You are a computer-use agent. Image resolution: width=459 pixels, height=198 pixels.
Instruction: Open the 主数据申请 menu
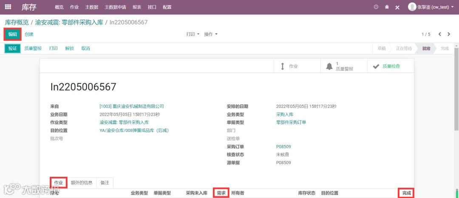tap(115, 7)
